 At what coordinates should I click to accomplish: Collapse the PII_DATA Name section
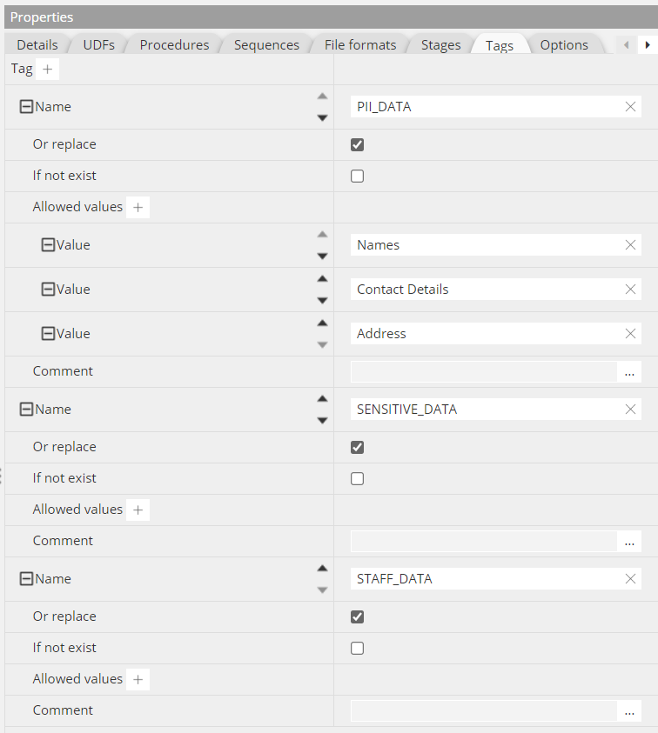26,107
